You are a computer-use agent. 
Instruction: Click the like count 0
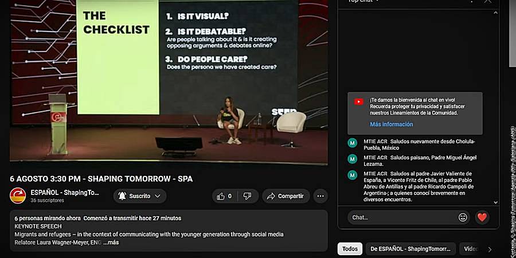tap(230, 196)
